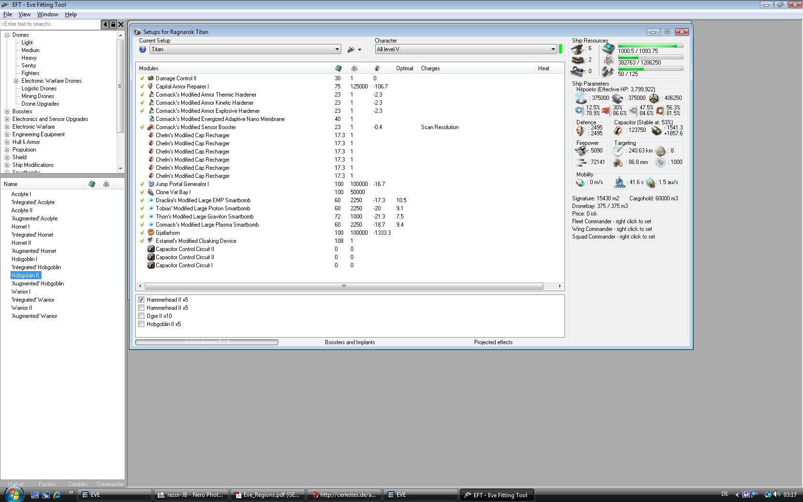Click the explosive resistance icon beside 56.3%
The image size is (803, 502).
660,110
